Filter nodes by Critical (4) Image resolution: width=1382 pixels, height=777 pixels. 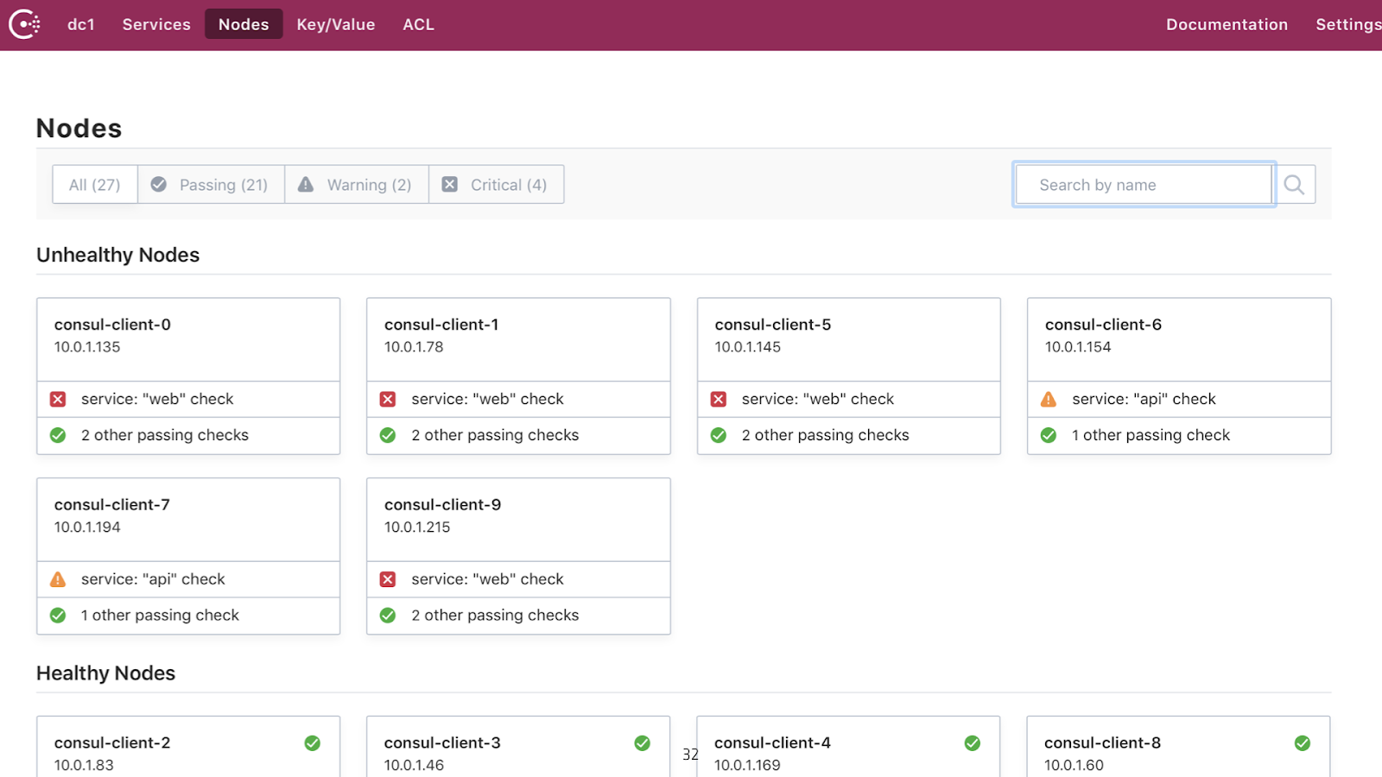(x=496, y=185)
